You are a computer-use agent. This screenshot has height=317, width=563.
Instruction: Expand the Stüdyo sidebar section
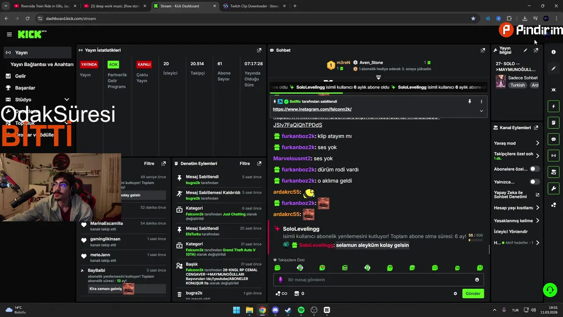tap(67, 100)
